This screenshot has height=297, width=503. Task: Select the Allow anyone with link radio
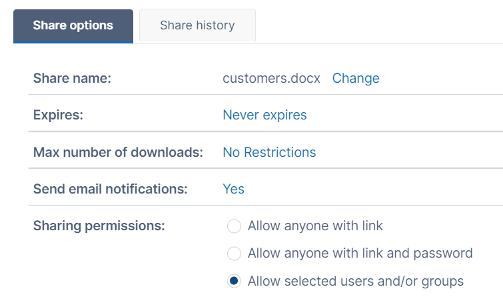point(234,226)
